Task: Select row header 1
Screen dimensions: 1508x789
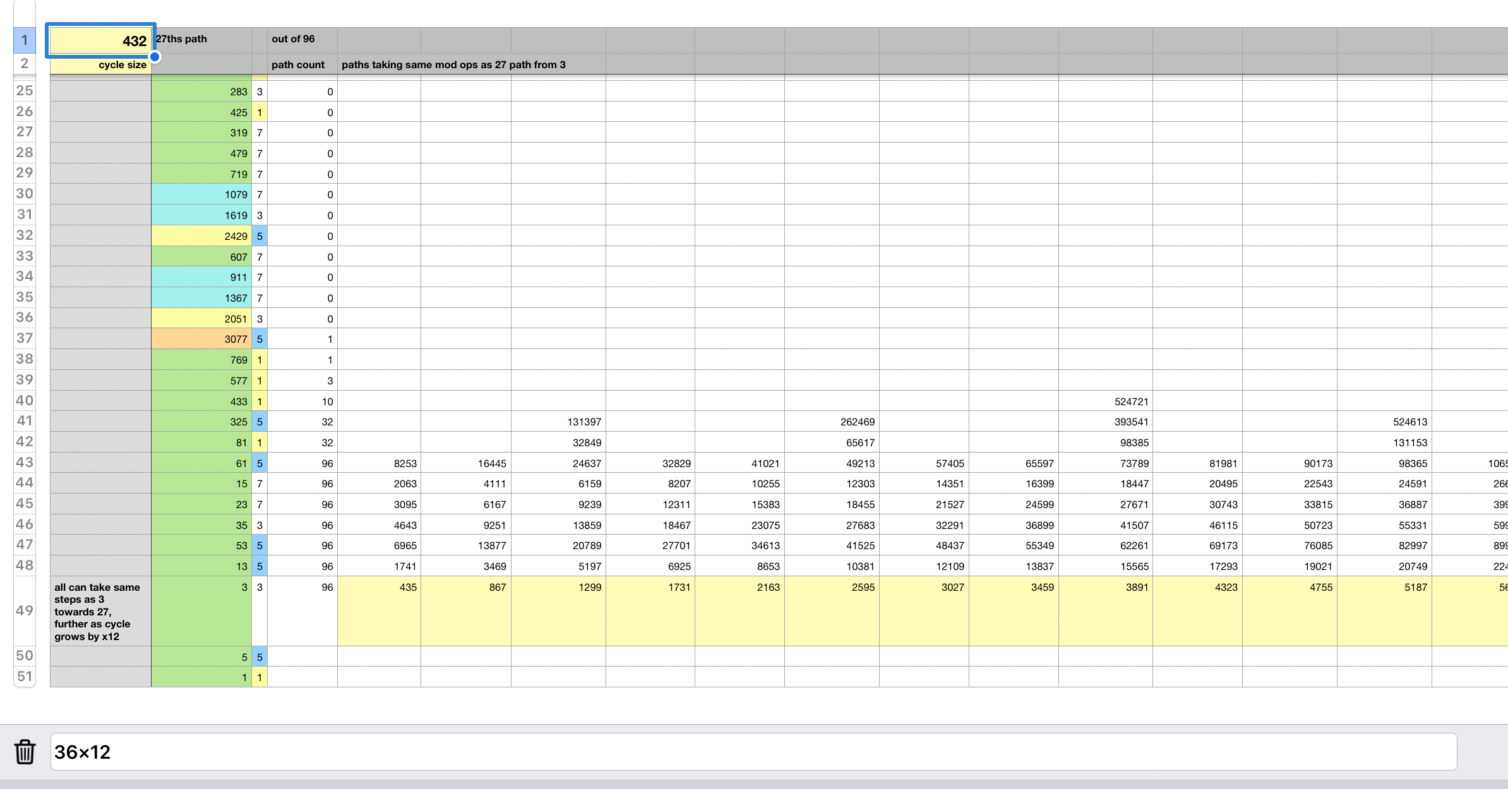Action: [x=25, y=41]
